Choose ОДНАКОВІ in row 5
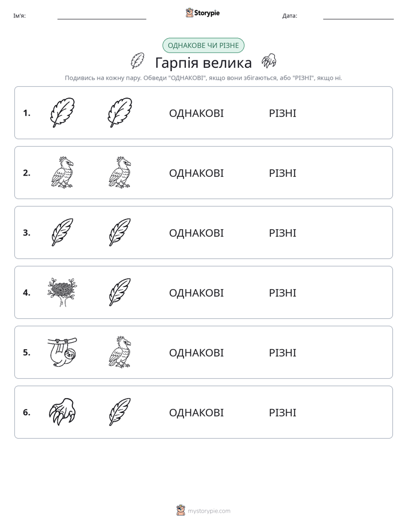The width and height of the screenshot is (407, 527). point(197,352)
